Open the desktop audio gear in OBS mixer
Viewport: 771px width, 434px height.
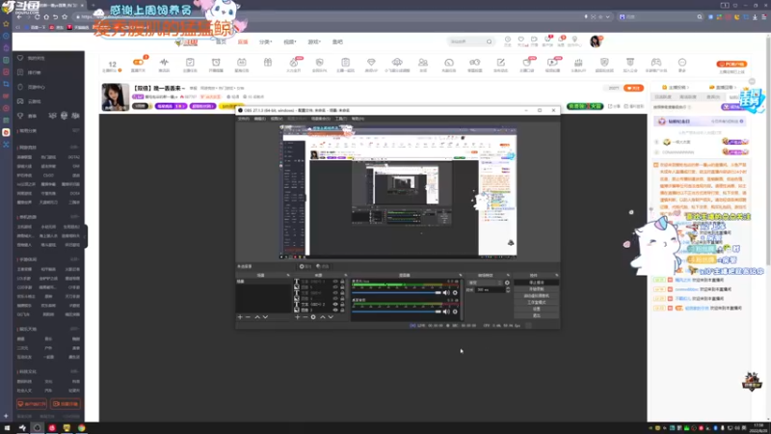point(455,312)
